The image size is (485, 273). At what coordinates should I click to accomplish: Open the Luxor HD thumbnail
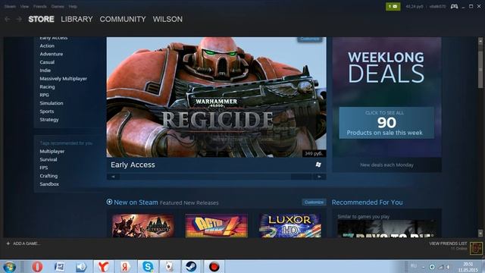(290, 226)
